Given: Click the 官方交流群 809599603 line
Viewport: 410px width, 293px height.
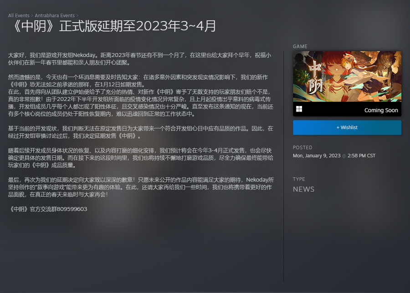Looking at the screenshot, I should (x=48, y=209).
